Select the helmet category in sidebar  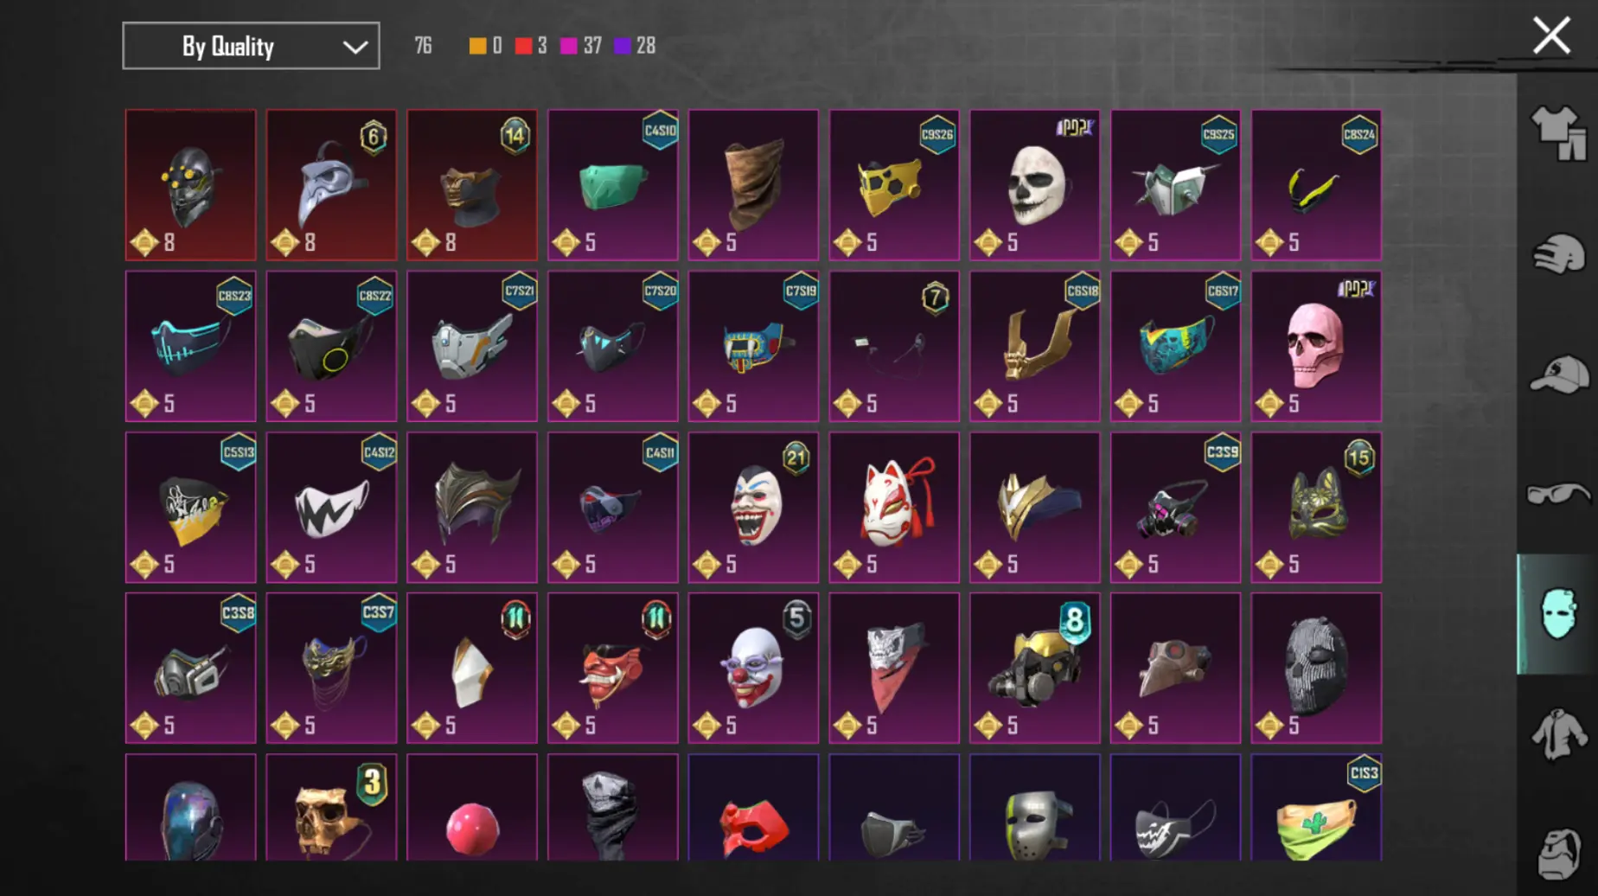pos(1559,255)
